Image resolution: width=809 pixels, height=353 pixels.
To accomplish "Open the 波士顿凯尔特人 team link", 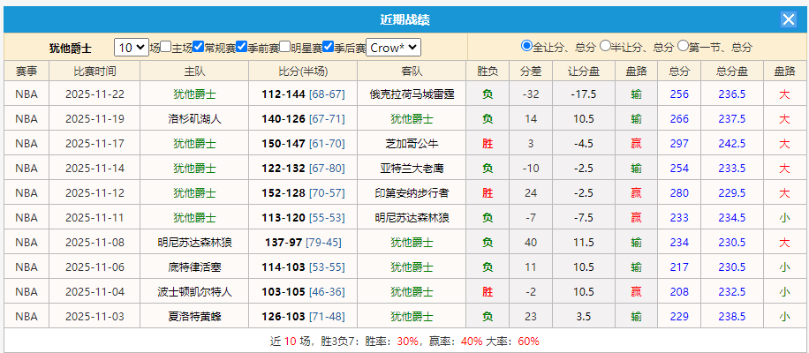I will point(194,291).
